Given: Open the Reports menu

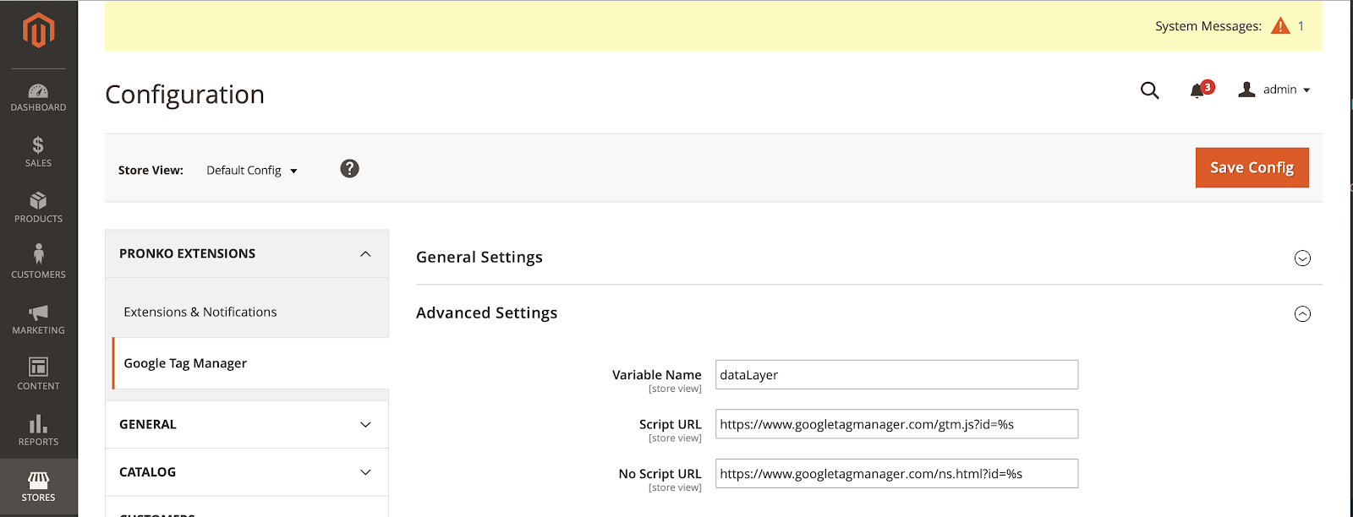Looking at the screenshot, I should [38, 431].
